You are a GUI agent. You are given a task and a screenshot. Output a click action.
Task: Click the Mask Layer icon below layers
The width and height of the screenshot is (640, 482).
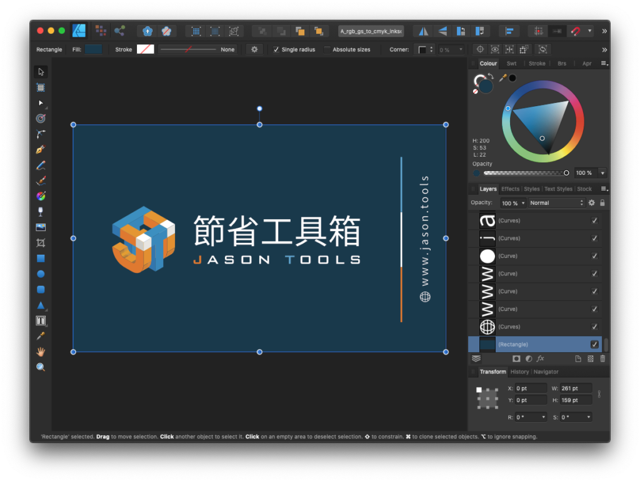(516, 358)
